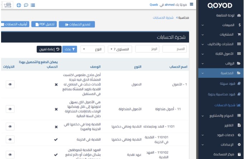The width and height of the screenshot is (244, 159).
Task: Expand the المشتريات sidebar menu chevron
Action: click(202, 35)
